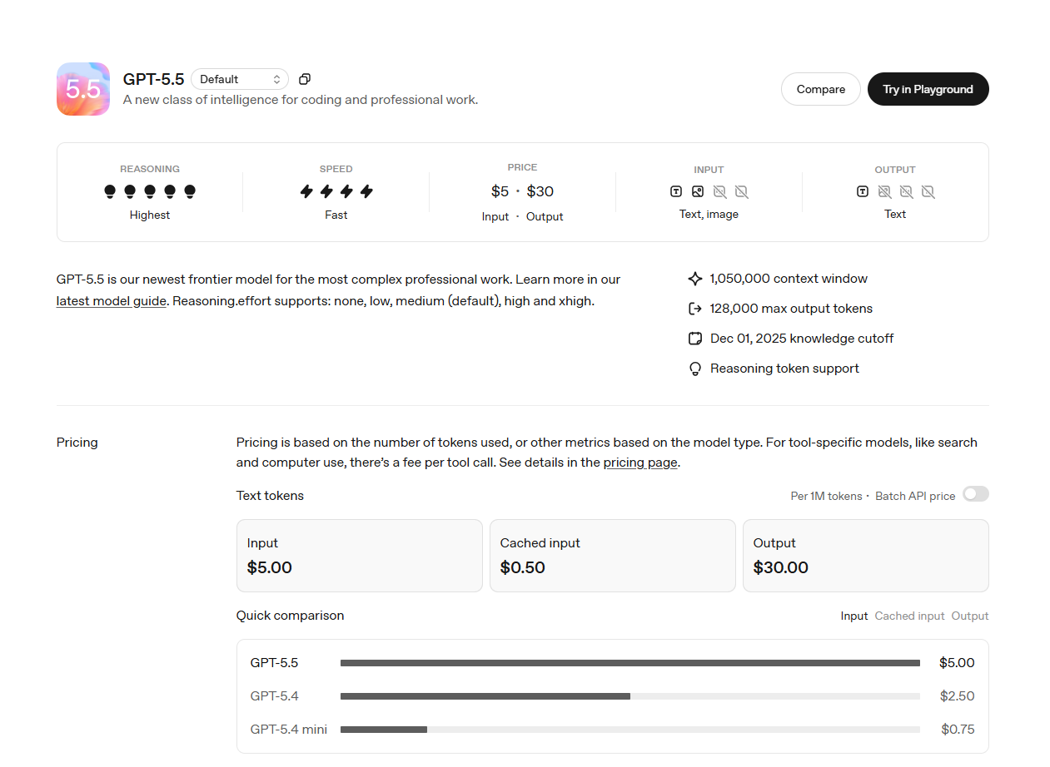Click the context window sparkle icon
This screenshot has height=767, width=1050.
(695, 279)
